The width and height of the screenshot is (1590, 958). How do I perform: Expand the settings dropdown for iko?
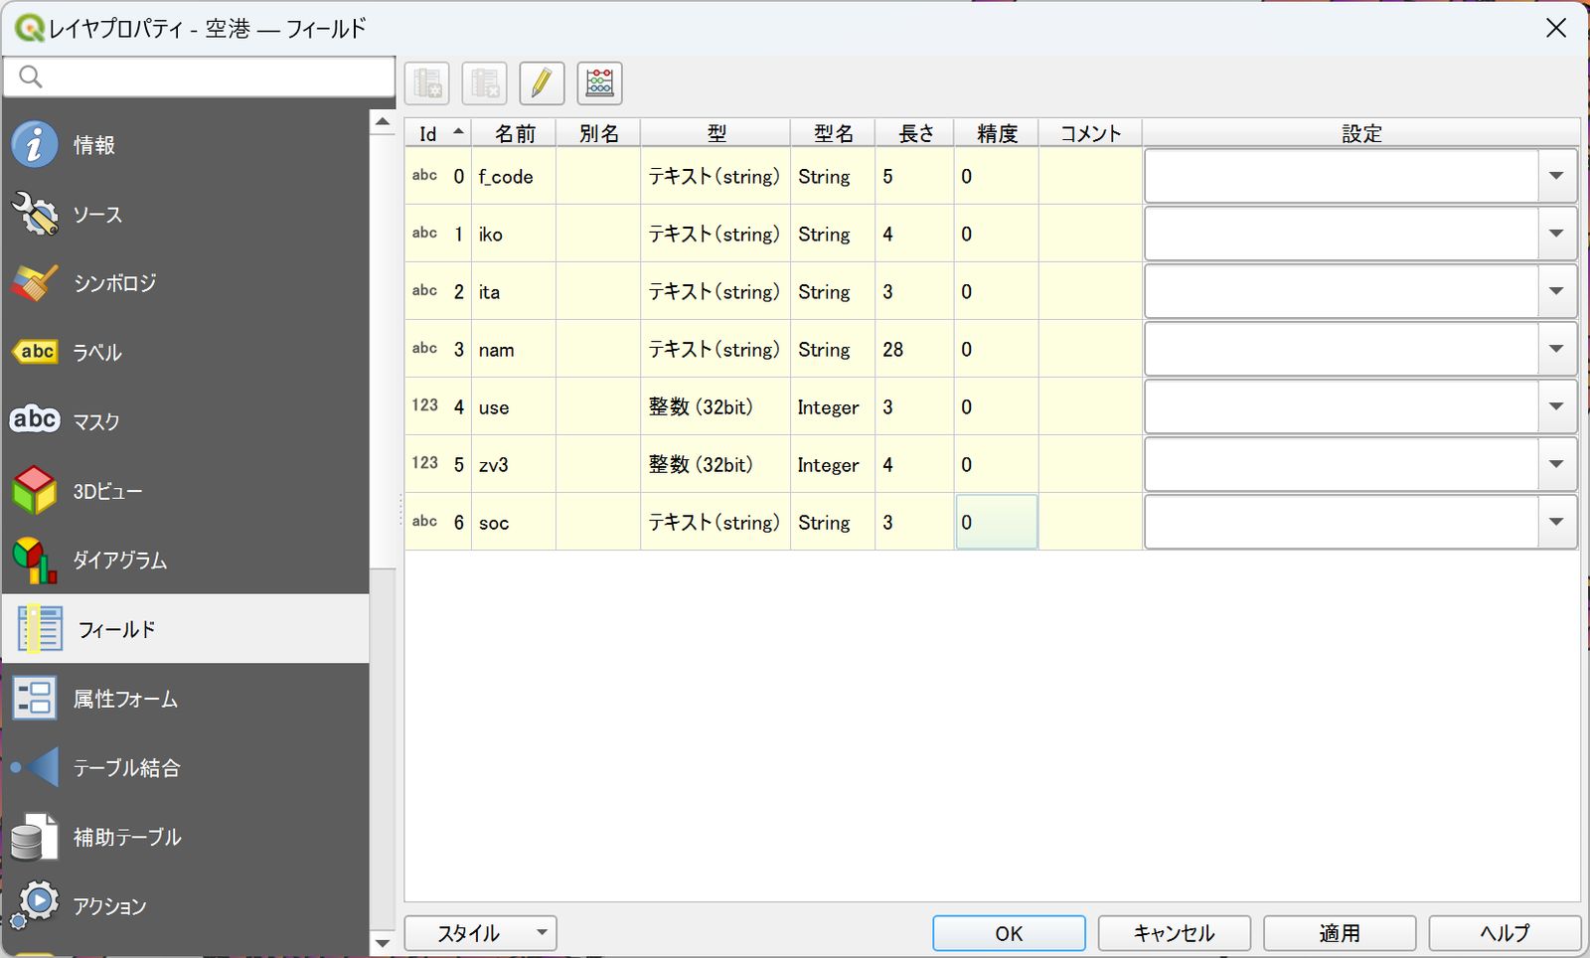pyautogui.click(x=1556, y=234)
